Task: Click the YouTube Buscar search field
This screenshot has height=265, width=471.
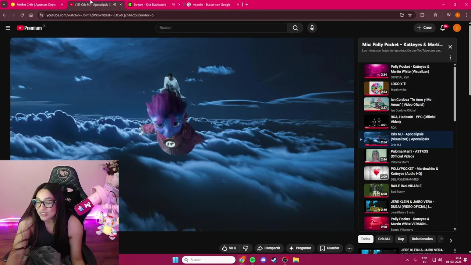Action: pyautogui.click(x=221, y=28)
